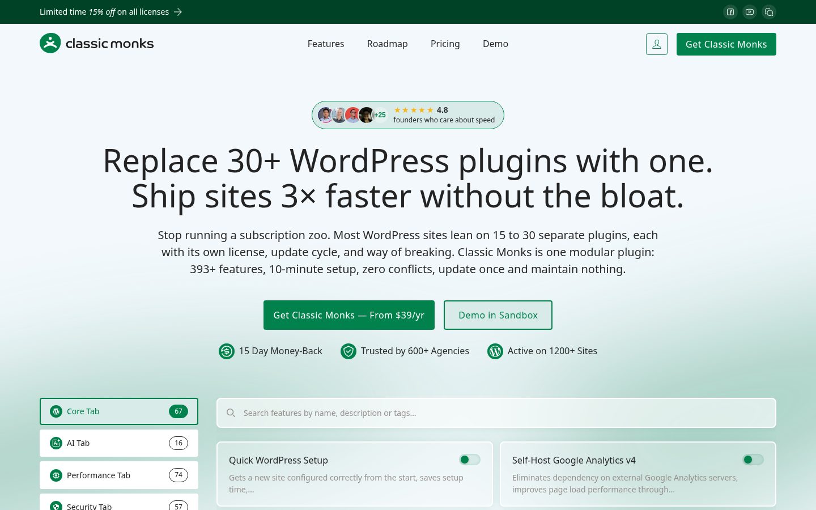The image size is (816, 510).
Task: Select the Core Tab
Action: coord(119,411)
